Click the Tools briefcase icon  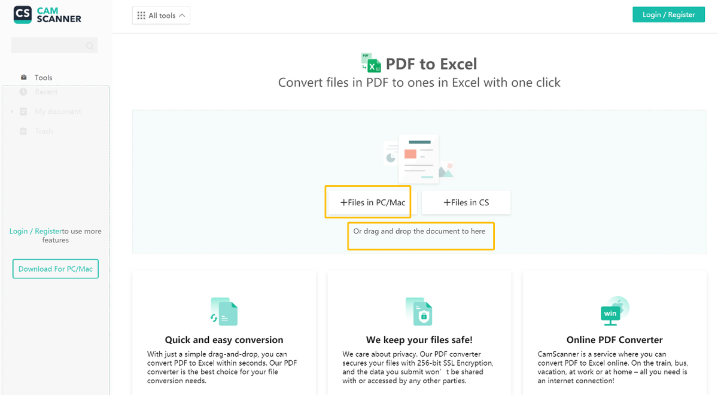pyautogui.click(x=24, y=77)
